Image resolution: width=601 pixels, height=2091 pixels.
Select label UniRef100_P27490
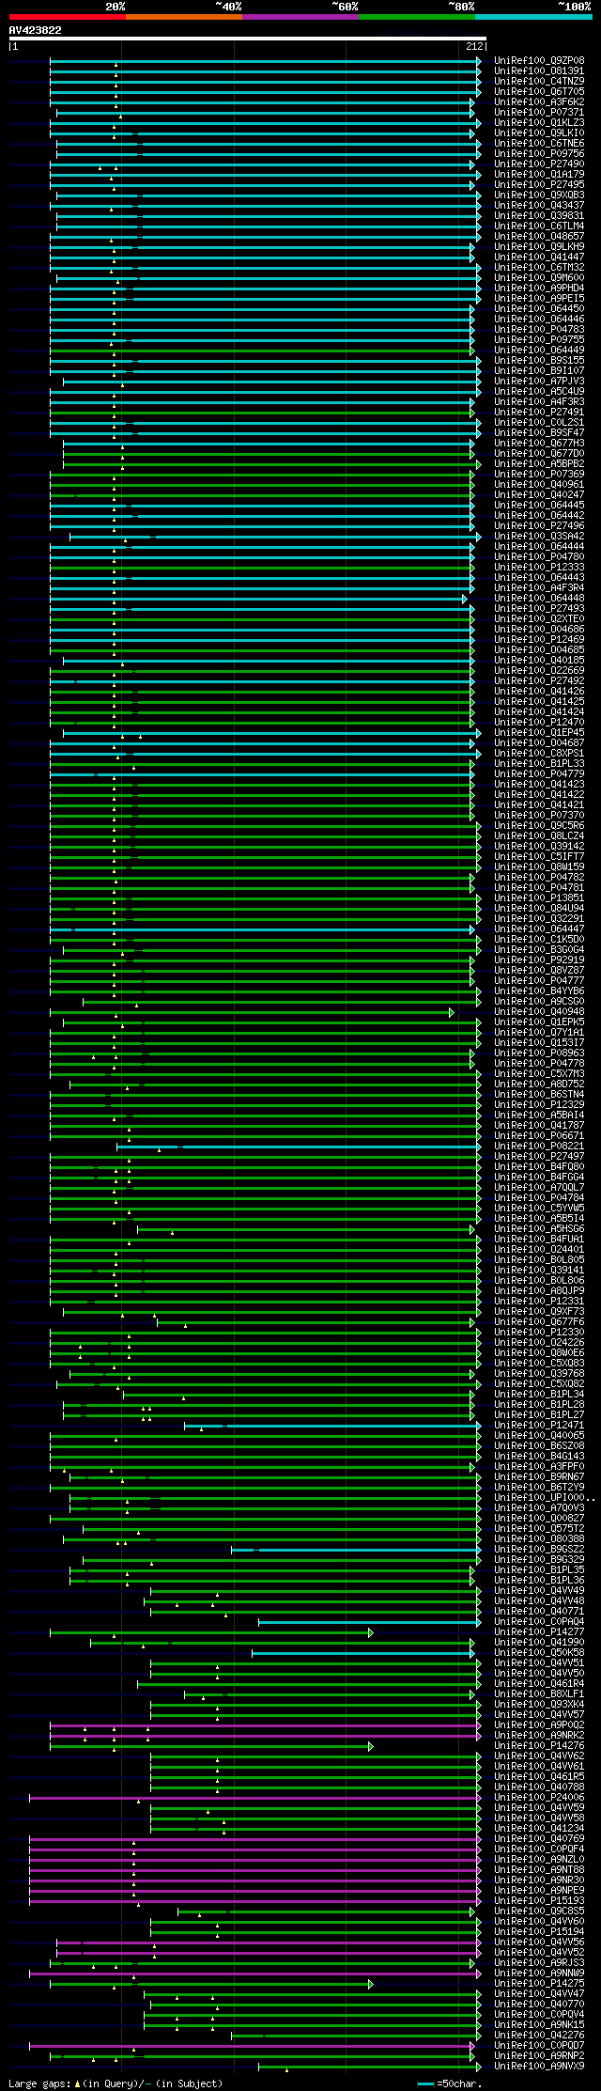click(539, 164)
